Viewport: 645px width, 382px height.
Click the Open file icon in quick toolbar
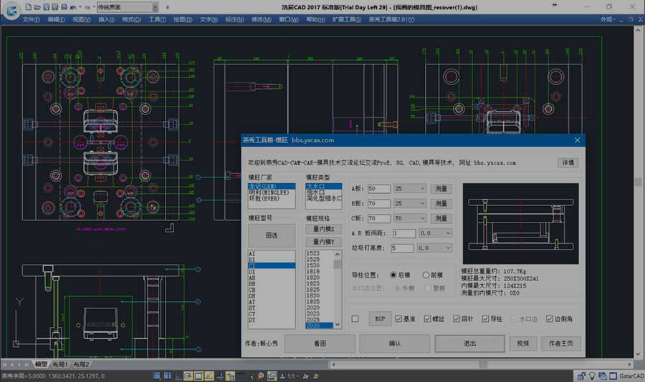(36, 6)
